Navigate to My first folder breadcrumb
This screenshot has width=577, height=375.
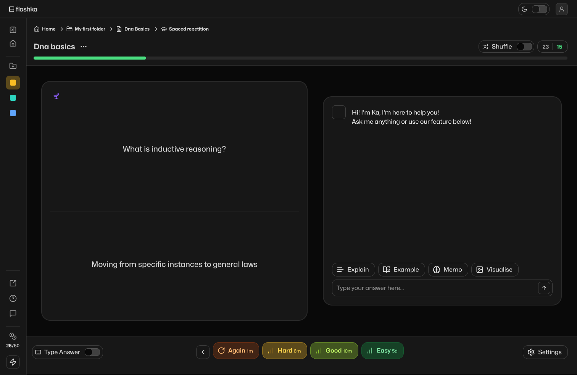(x=90, y=29)
